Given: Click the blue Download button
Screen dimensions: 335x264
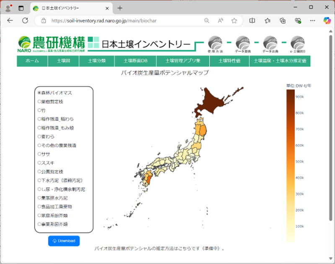Looking at the screenshot, I should (x=64, y=241).
